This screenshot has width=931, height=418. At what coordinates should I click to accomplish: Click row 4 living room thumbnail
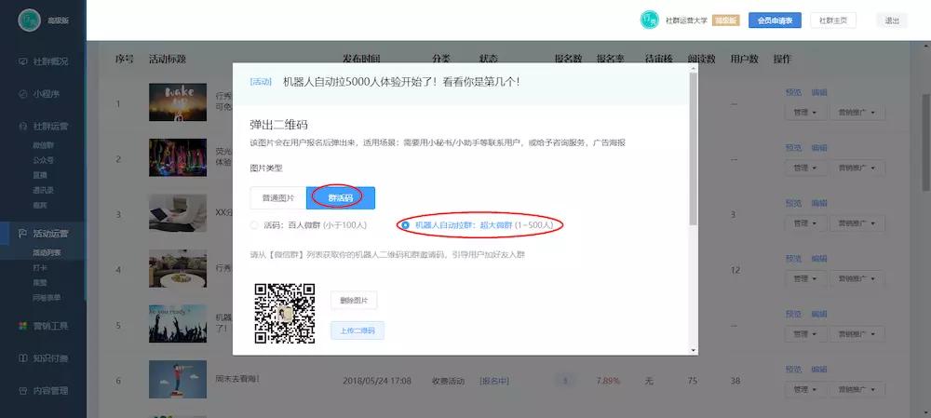point(178,268)
